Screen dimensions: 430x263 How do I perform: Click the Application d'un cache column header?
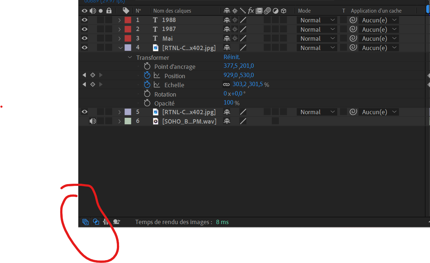coord(376,11)
